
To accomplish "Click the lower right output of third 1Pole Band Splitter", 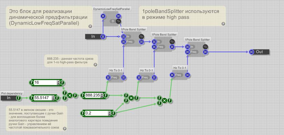I will 205,52.
